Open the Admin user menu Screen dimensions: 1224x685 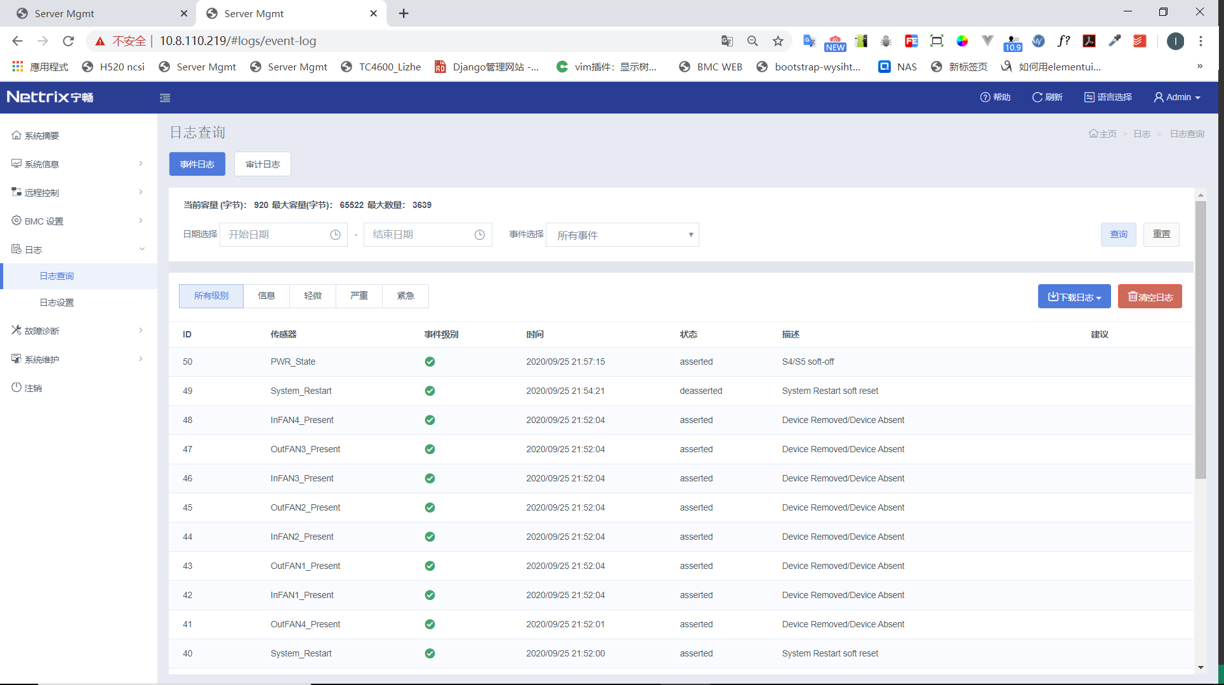[x=1177, y=97]
